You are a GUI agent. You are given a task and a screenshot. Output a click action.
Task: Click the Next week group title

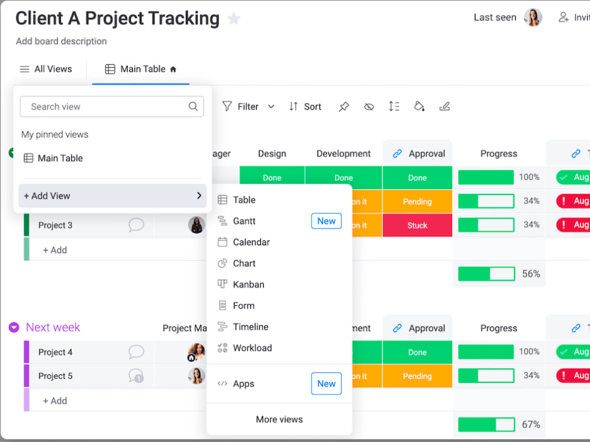[53, 327]
